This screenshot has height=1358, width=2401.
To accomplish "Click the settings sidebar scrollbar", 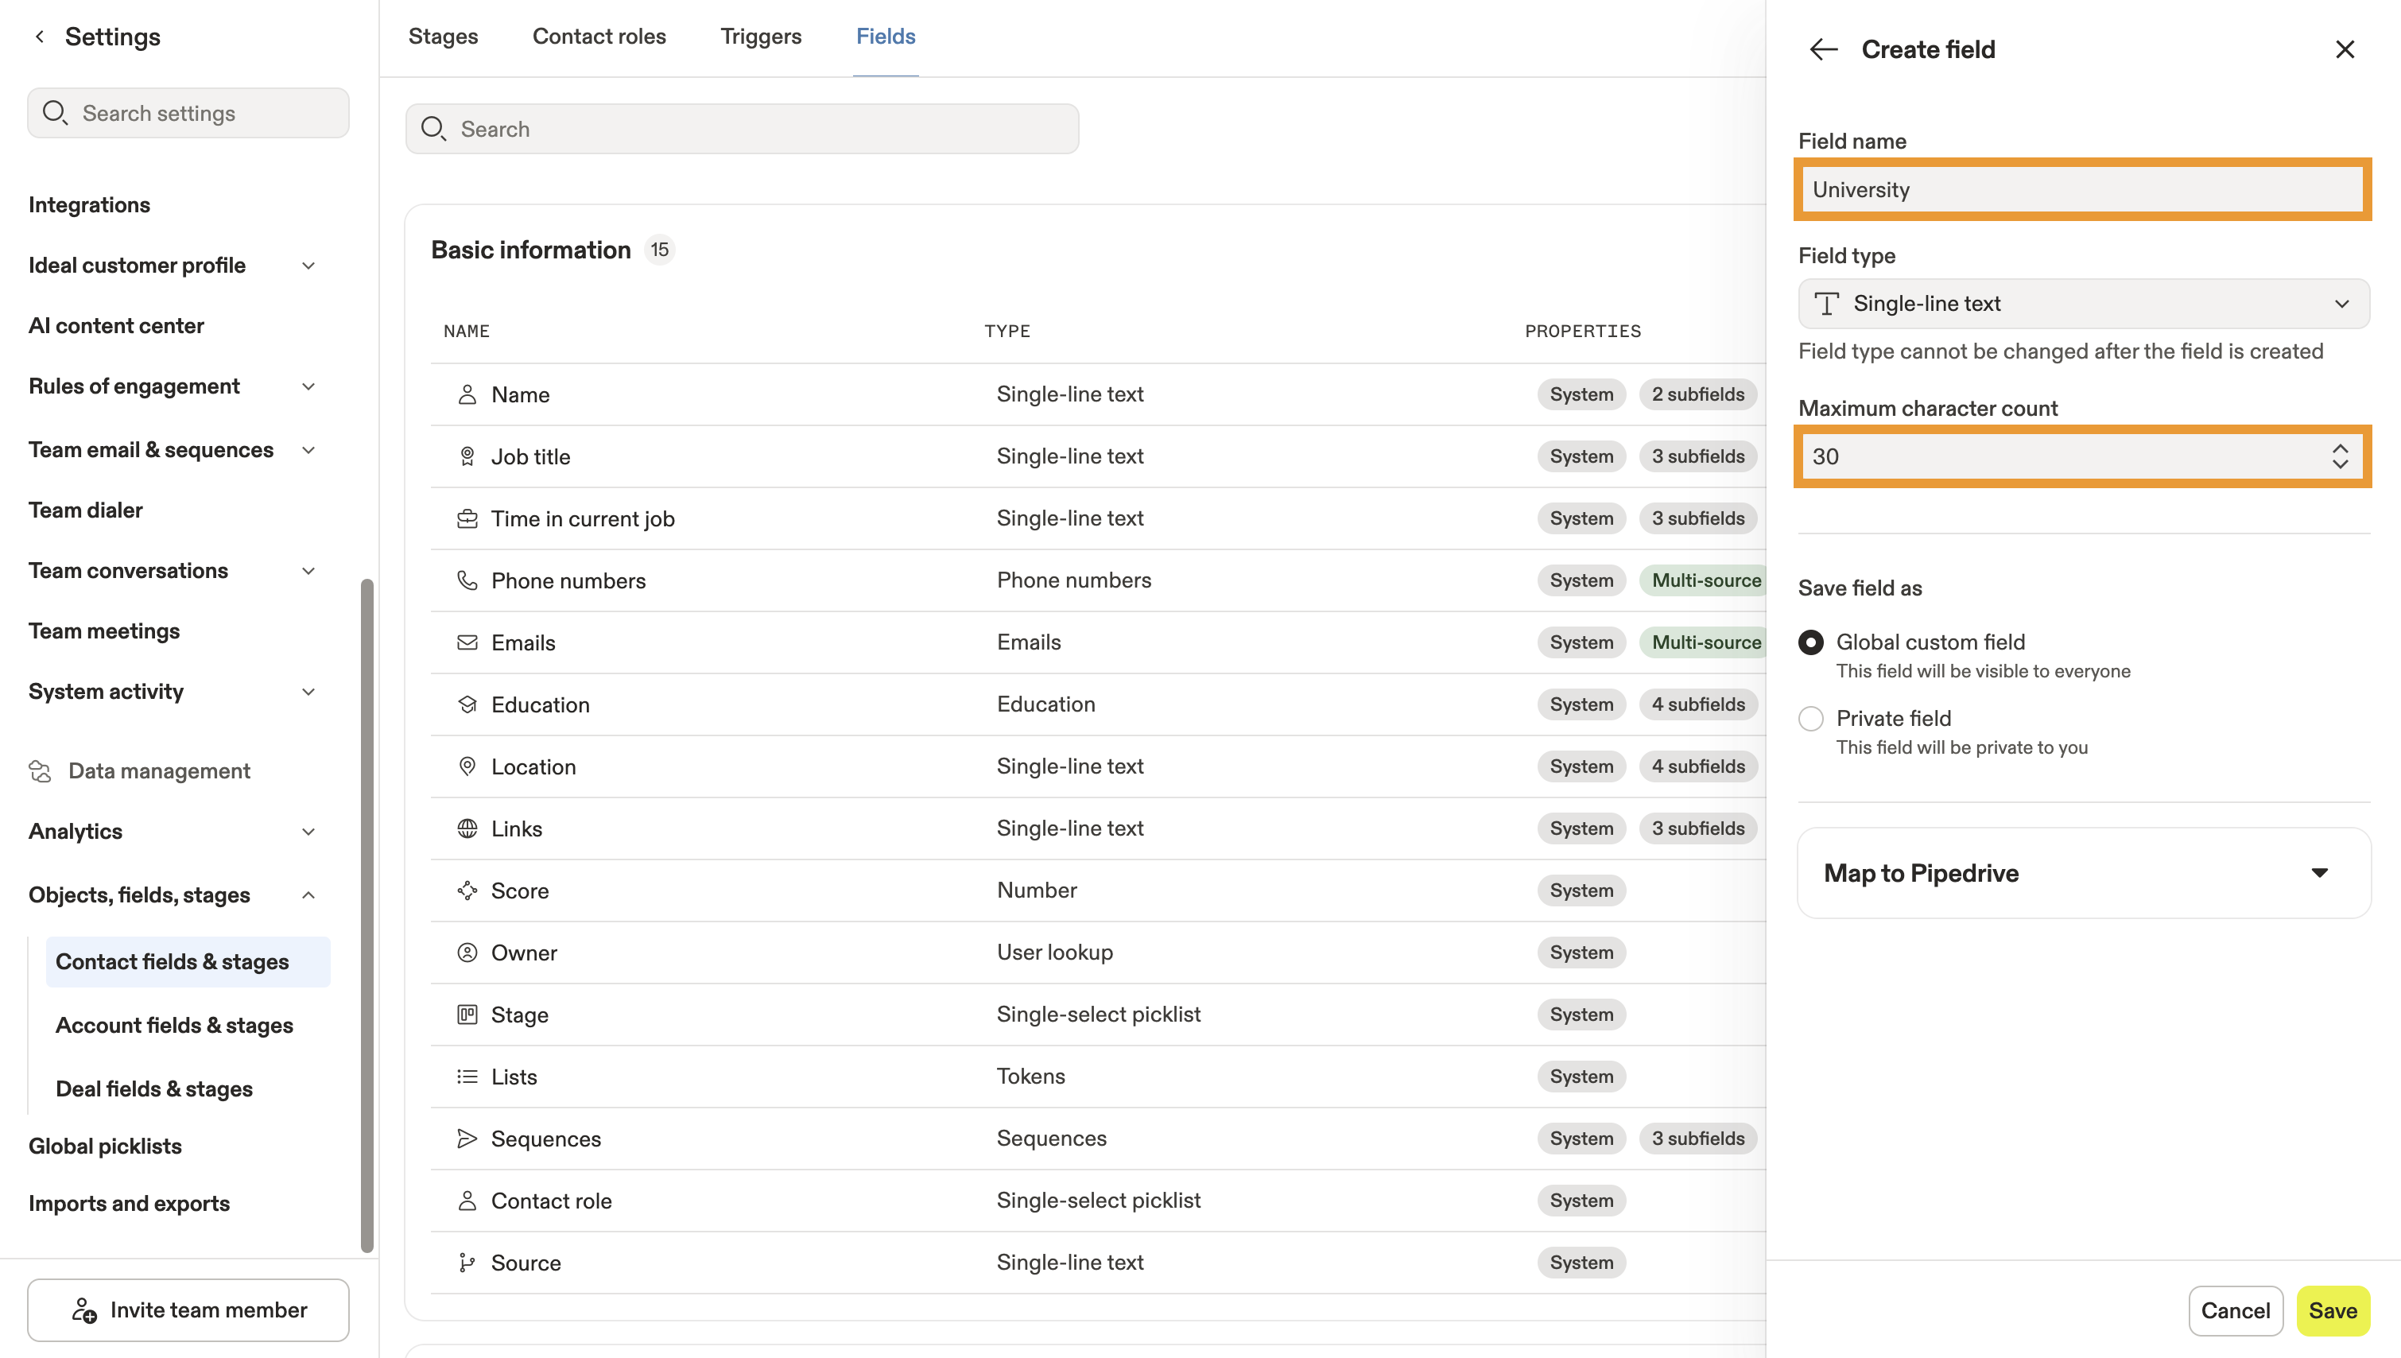I will 367,916.
